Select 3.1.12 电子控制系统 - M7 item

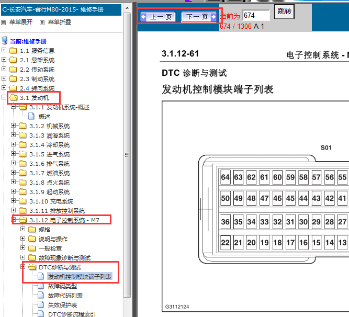click(x=64, y=220)
